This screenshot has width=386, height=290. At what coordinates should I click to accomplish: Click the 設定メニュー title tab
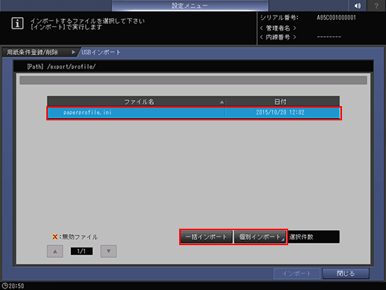tap(190, 5)
